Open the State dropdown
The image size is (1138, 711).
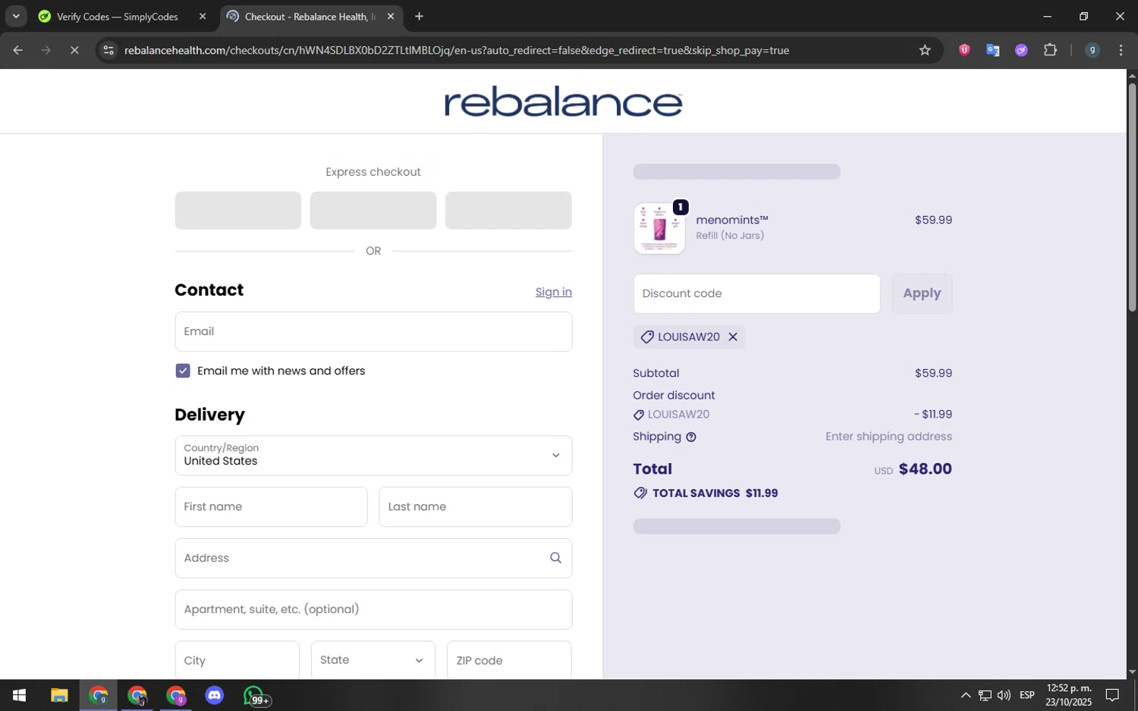(373, 660)
